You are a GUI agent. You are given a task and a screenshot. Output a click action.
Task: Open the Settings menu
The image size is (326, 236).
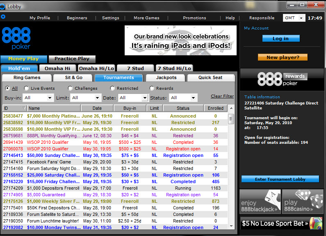tap(111, 18)
